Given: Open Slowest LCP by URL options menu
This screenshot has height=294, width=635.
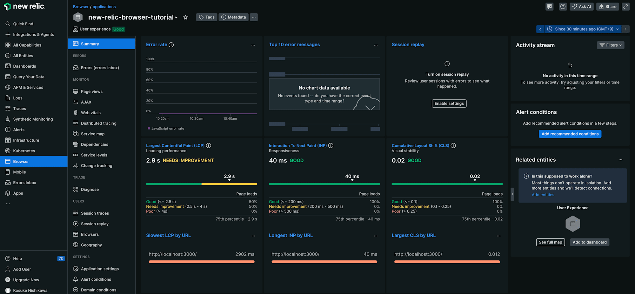Looking at the screenshot, I should pos(253,236).
